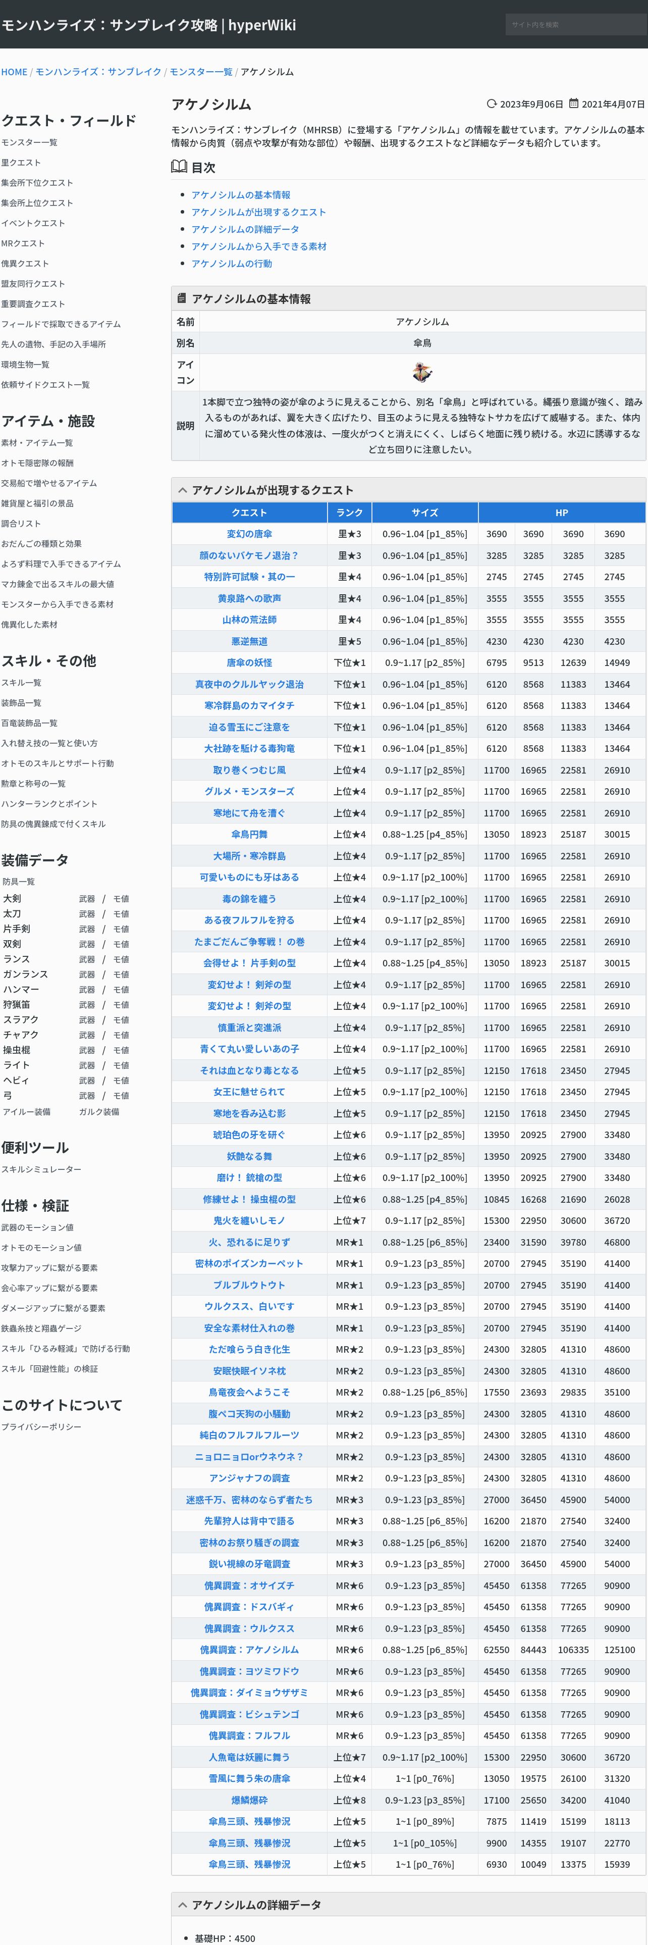The image size is (648, 1945).
Task: Select HP cell 125100
Action: pos(619,1650)
